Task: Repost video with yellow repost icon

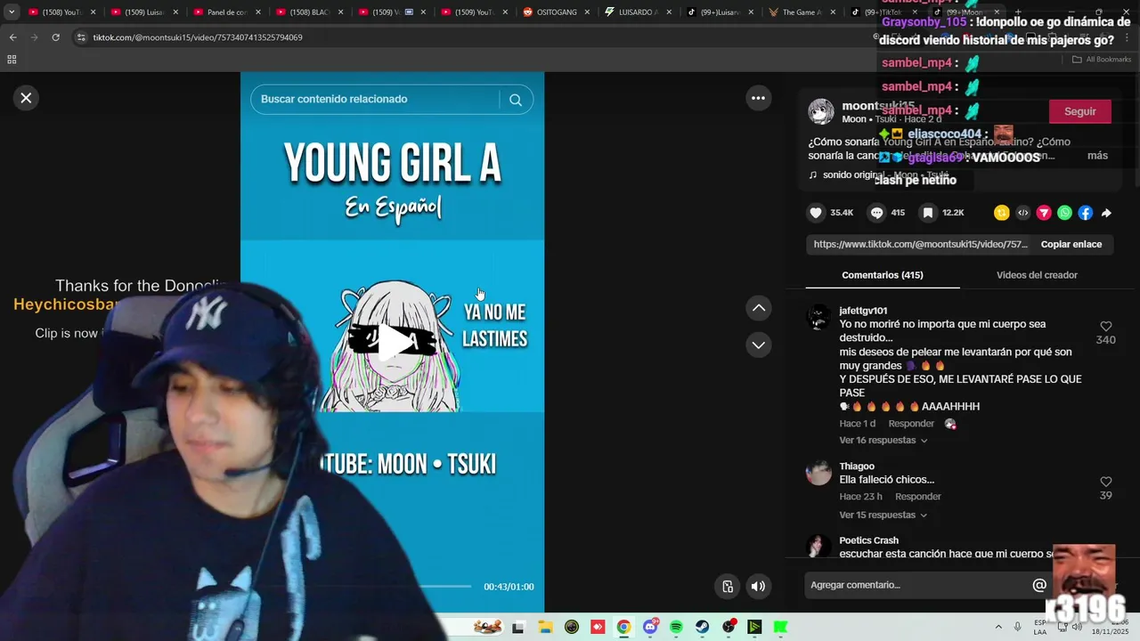Action: pos(1002,213)
